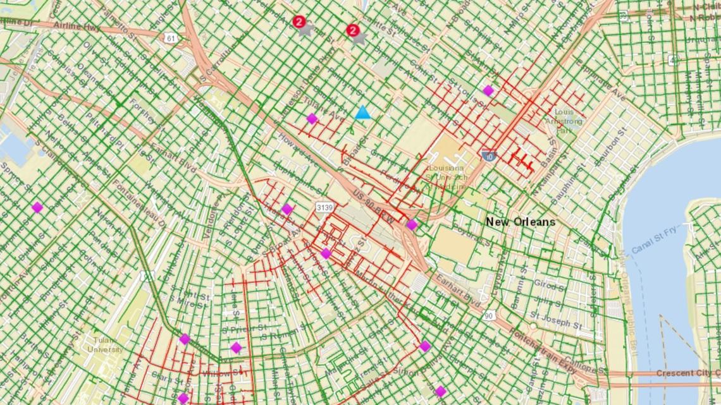Viewport: 721px width, 405px height.
Task: Click the Julia St label
Action: [x=548, y=302]
